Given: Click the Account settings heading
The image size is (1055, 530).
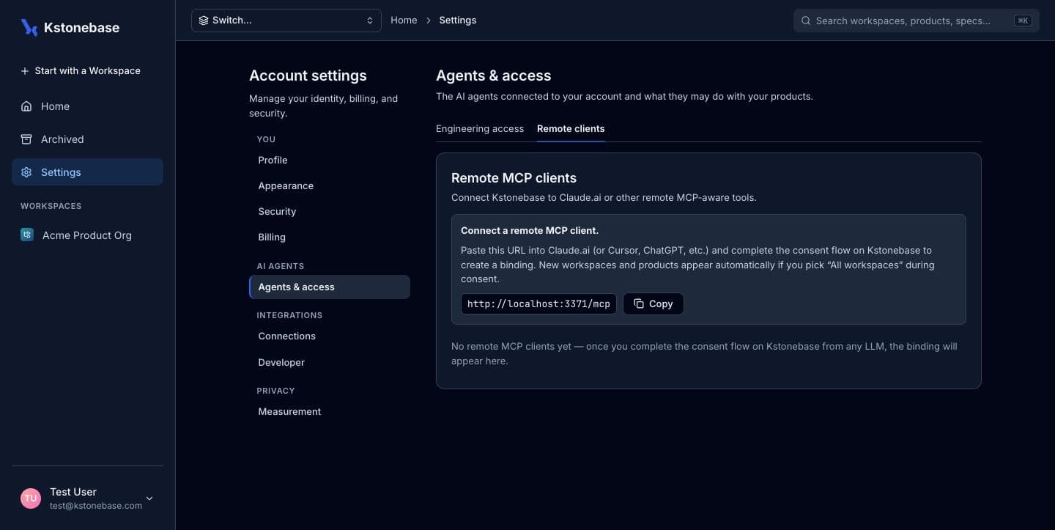Looking at the screenshot, I should (308, 76).
